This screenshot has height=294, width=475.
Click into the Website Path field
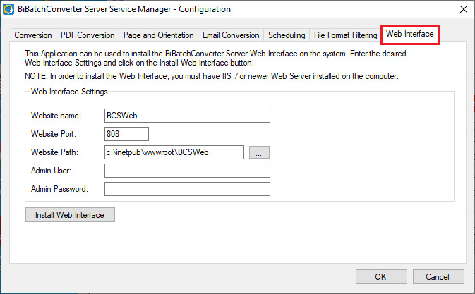(174, 152)
